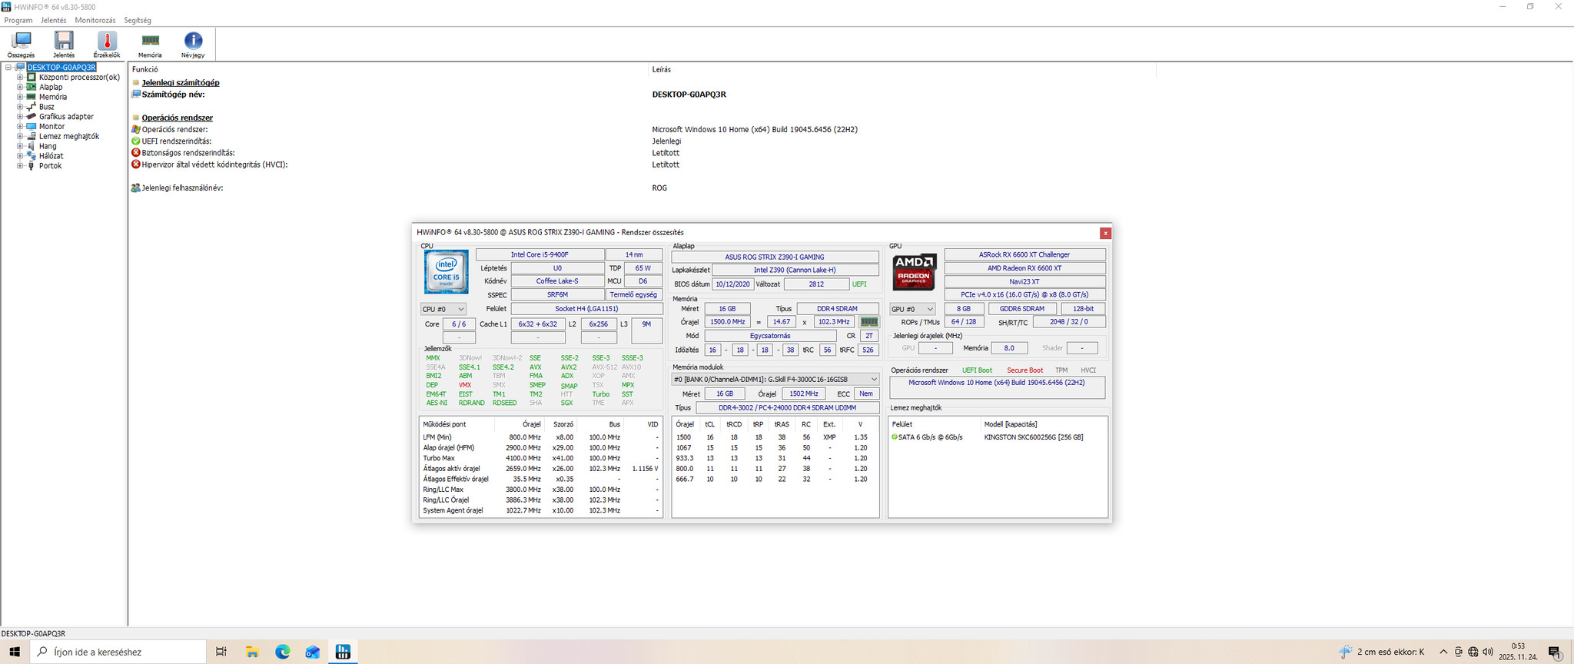
Task: Click the AMD Radeon Graphics logo
Action: (914, 272)
